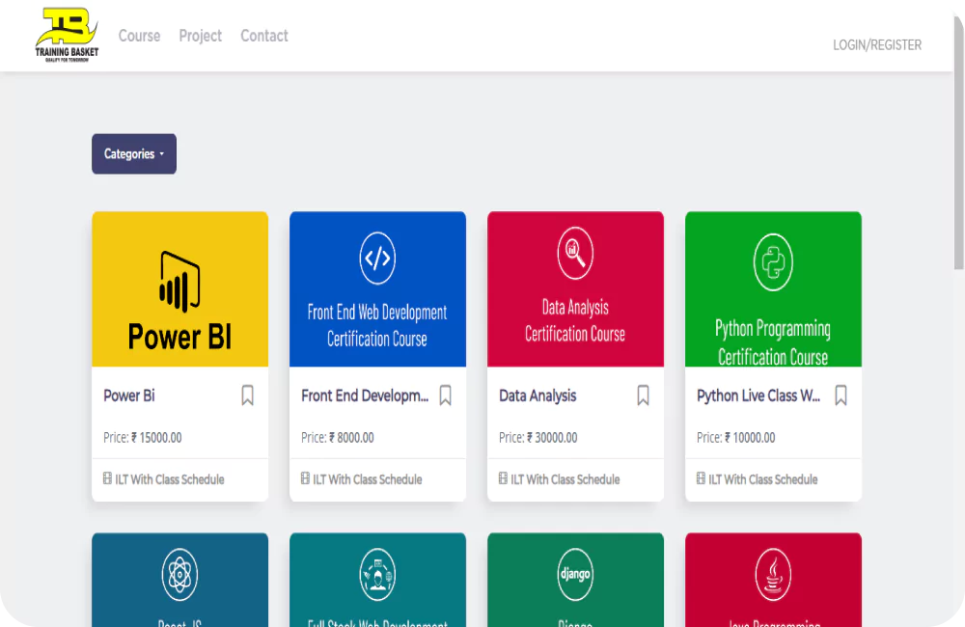Open the Power BI course thumbnail
Image resolution: width=965 pixels, height=627 pixels.
tap(179, 289)
